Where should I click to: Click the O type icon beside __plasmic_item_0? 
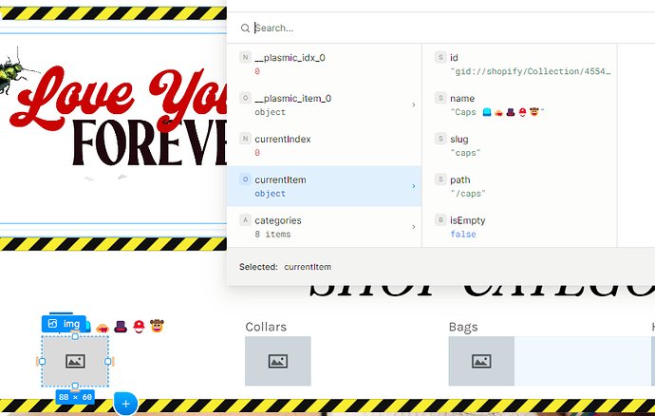[245, 99]
